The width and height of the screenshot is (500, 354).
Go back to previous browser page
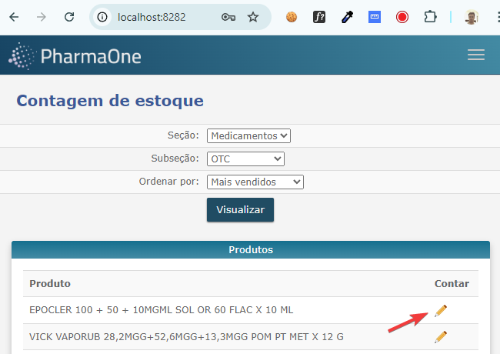[14, 17]
